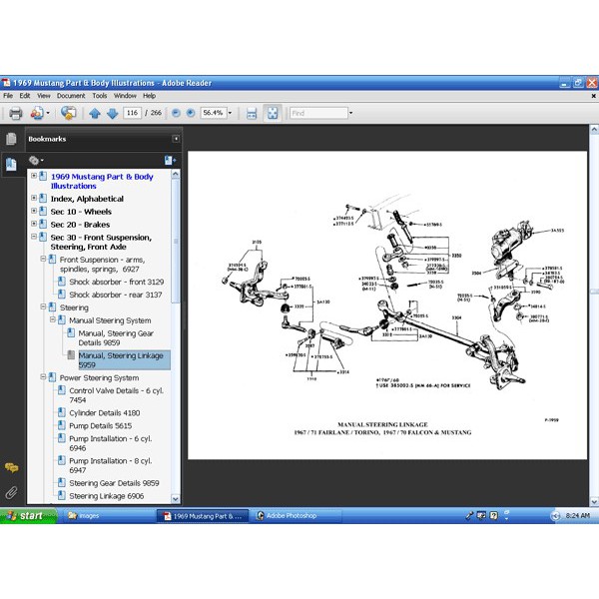Click the Print toolbar icon
Viewport: 599px width, 599px height.
point(15,114)
